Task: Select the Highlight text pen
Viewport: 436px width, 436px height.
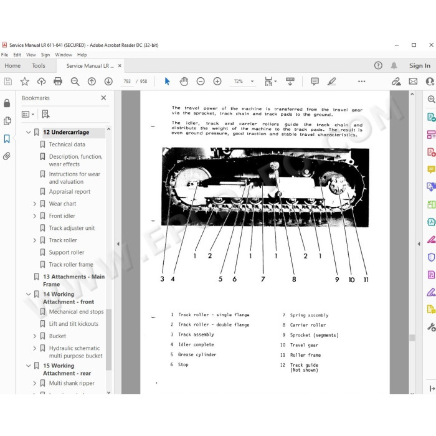Action: coord(331,81)
